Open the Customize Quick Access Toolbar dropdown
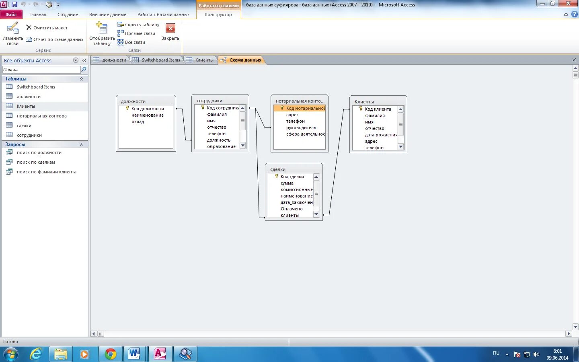This screenshot has width=579, height=362. point(58,5)
